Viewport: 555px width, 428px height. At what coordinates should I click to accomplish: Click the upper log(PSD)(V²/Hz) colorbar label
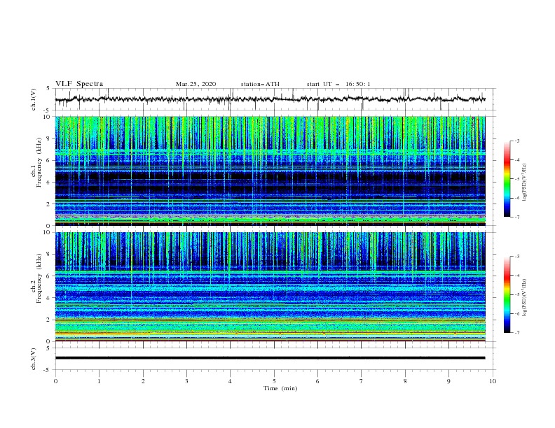[524, 183]
